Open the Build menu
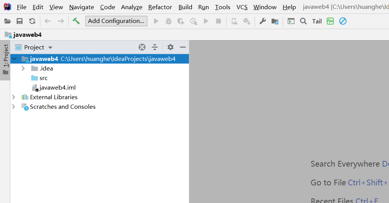 coord(185,7)
